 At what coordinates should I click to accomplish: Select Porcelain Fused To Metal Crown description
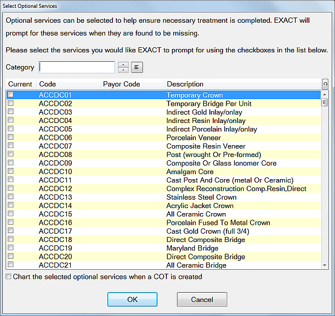pyautogui.click(x=218, y=223)
